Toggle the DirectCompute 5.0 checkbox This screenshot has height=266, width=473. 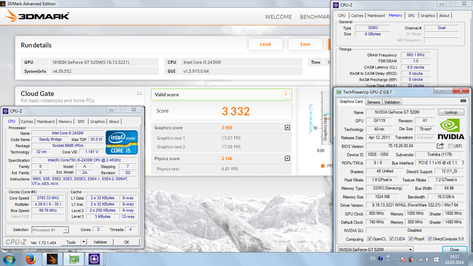[x=430, y=239]
